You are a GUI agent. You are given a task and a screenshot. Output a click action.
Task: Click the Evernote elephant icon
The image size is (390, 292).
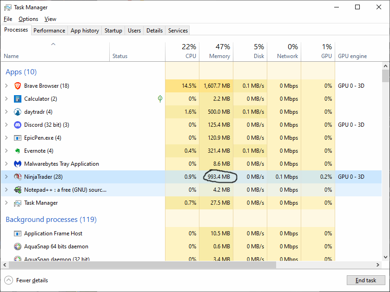coord(17,151)
